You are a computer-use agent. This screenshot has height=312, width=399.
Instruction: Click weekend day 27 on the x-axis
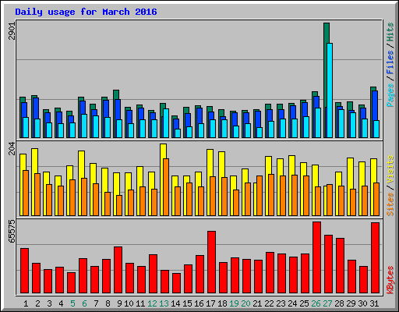pyautogui.click(x=327, y=303)
